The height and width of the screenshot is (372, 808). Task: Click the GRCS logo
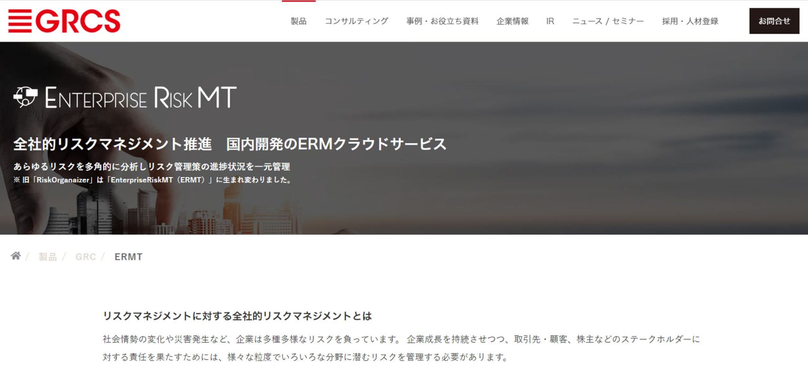(x=64, y=21)
